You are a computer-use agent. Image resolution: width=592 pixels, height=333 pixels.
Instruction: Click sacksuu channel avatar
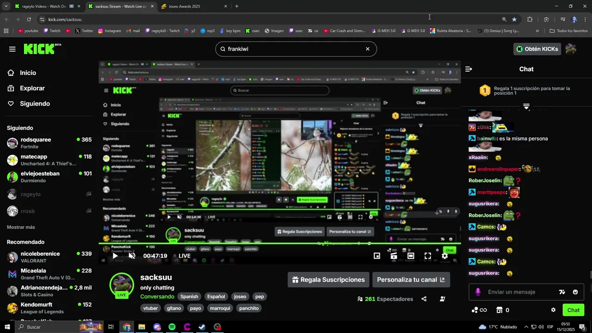click(x=122, y=285)
